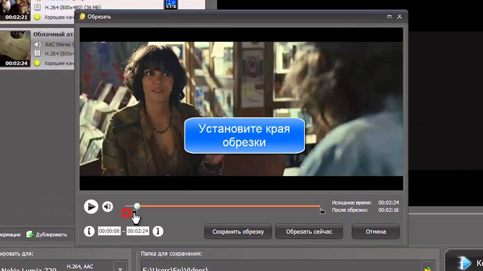The width and height of the screenshot is (483, 271).
Task: Open the output folder browse icon
Action: point(428,267)
